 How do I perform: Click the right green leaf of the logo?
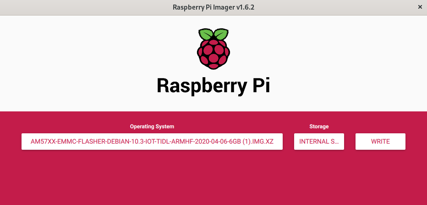tap(220, 35)
